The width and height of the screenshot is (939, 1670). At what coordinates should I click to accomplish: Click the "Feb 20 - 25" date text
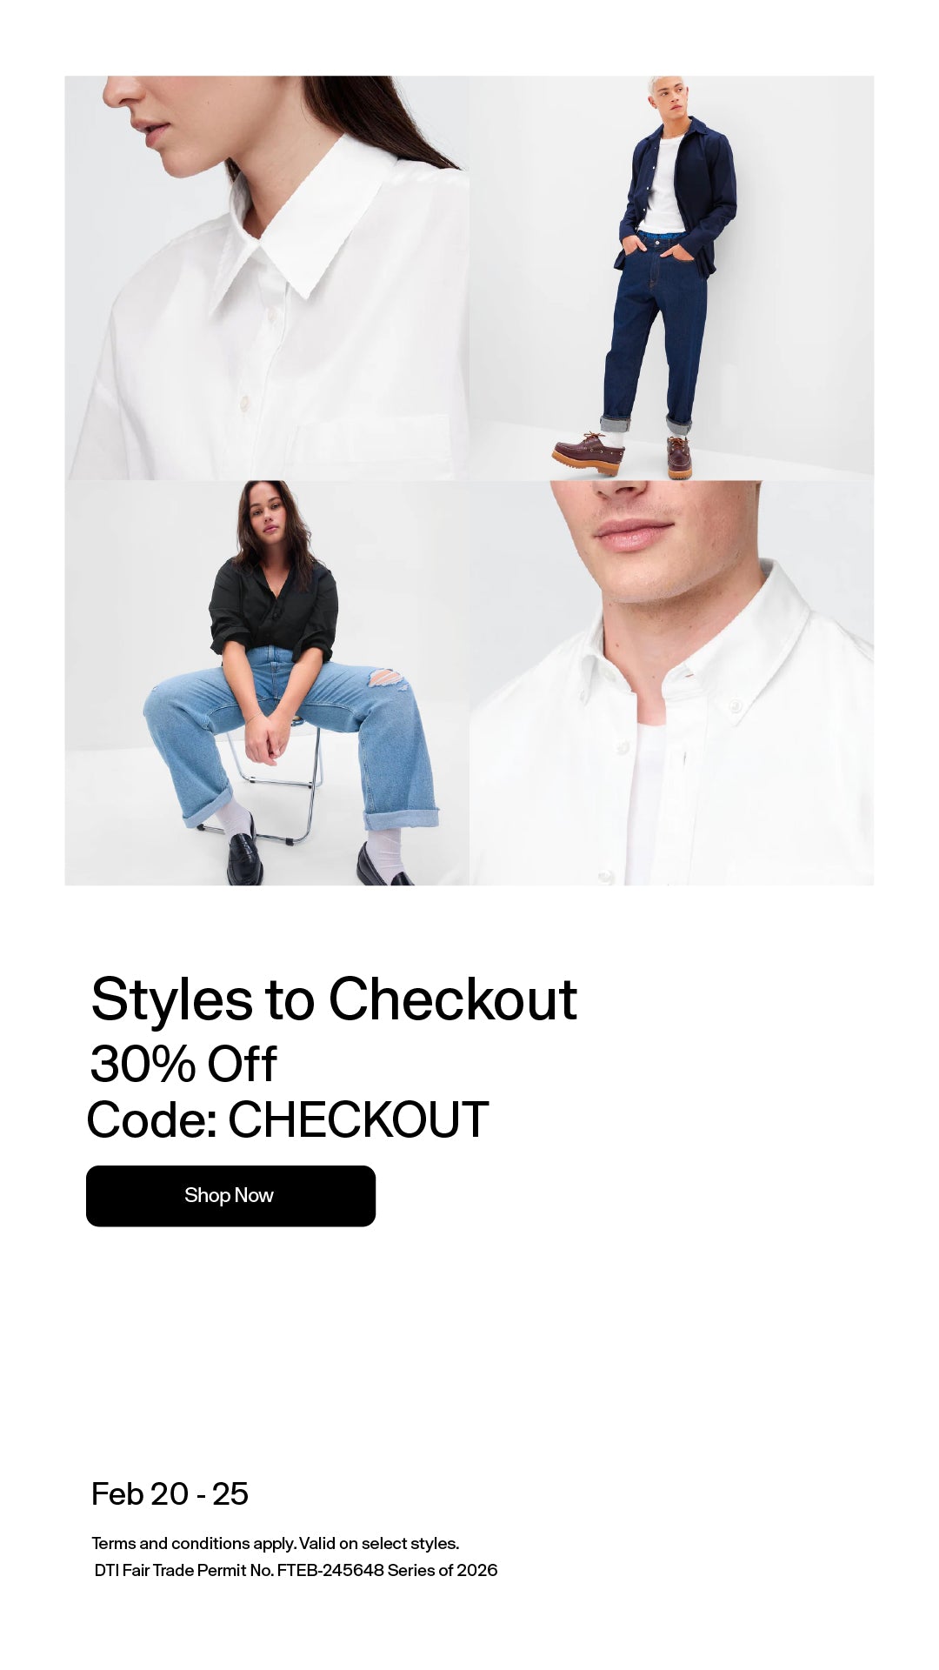(170, 1493)
